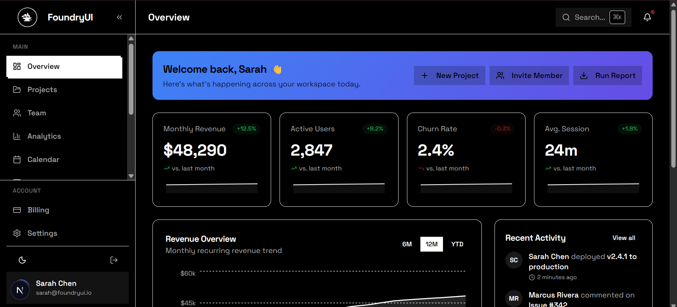Click the Monthly Revenue up-trend icon
677x307 pixels.
167,169
